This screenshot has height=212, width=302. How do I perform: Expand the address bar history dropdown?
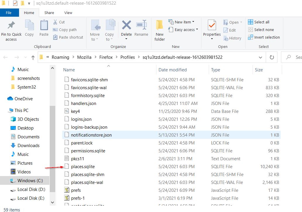point(260,57)
